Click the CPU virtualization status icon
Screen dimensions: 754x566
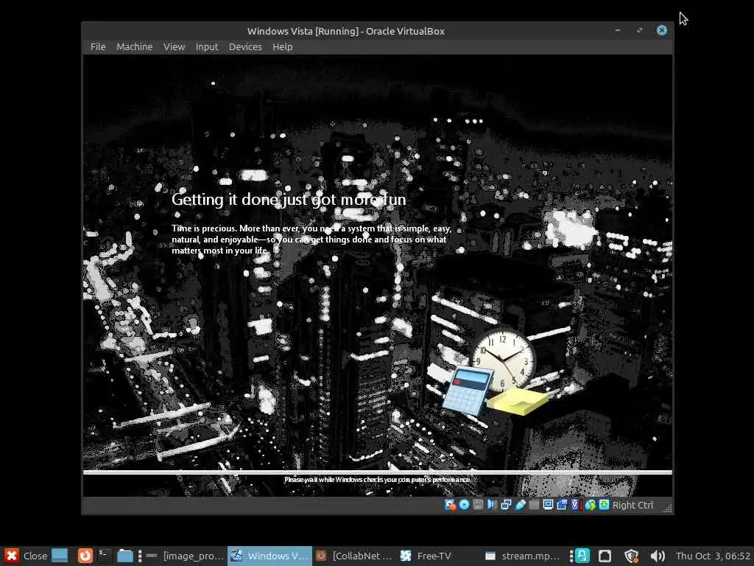point(575,504)
